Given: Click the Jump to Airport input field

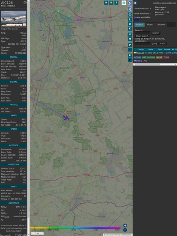Looking at the screenshot, I should (143, 43).
